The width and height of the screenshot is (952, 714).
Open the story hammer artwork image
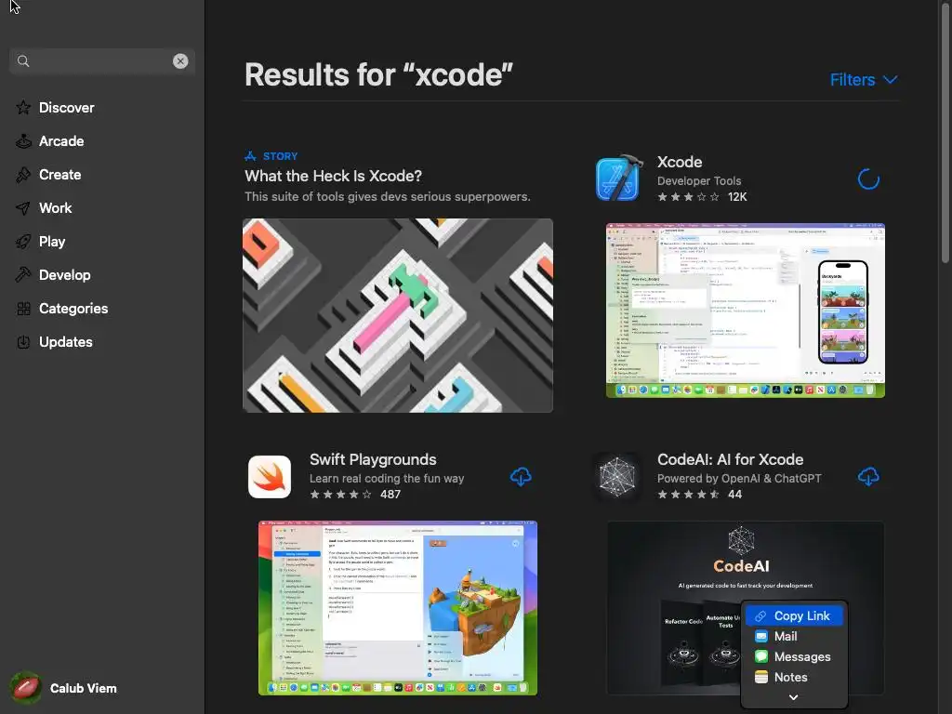point(398,315)
